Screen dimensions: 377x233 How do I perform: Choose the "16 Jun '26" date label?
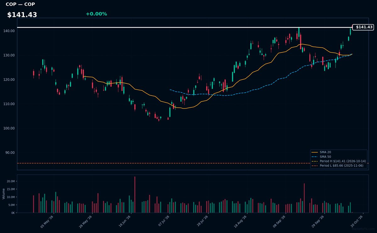point(125,222)
